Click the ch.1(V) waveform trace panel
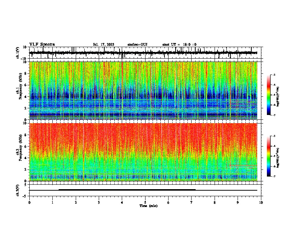 click(145, 53)
